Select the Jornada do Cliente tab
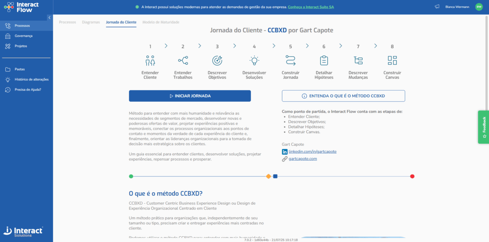 tap(121, 22)
